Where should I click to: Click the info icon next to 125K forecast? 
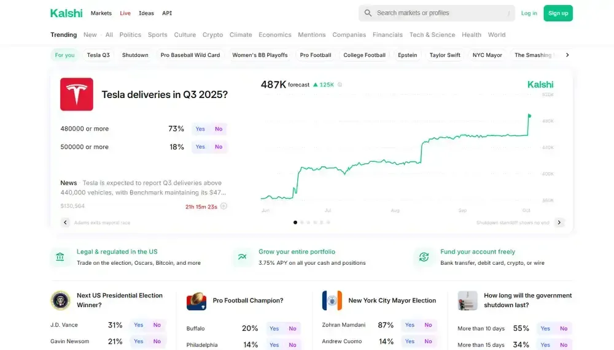click(x=340, y=85)
